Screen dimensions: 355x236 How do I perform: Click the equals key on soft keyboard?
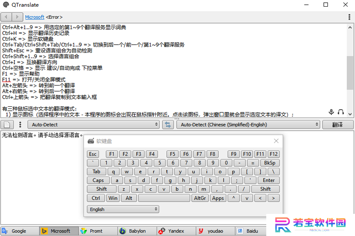[x=253, y=163]
